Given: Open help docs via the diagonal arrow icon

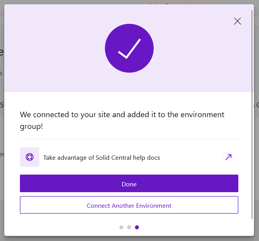Looking at the screenshot, I should [x=229, y=157].
